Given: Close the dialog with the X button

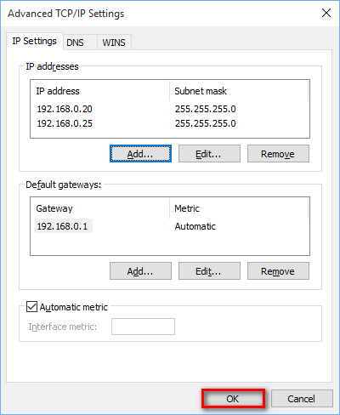Looking at the screenshot, I should (x=326, y=13).
